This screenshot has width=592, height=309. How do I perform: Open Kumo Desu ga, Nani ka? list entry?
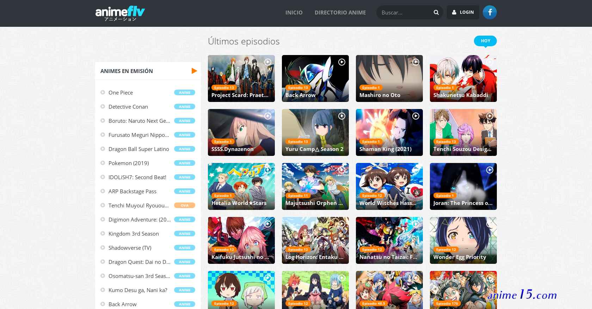click(x=138, y=290)
